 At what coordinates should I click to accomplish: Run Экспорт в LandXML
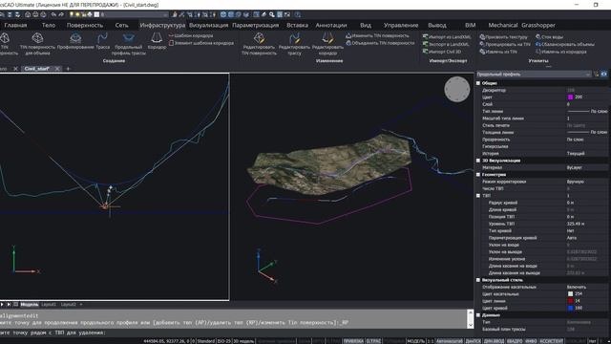[x=446, y=45]
